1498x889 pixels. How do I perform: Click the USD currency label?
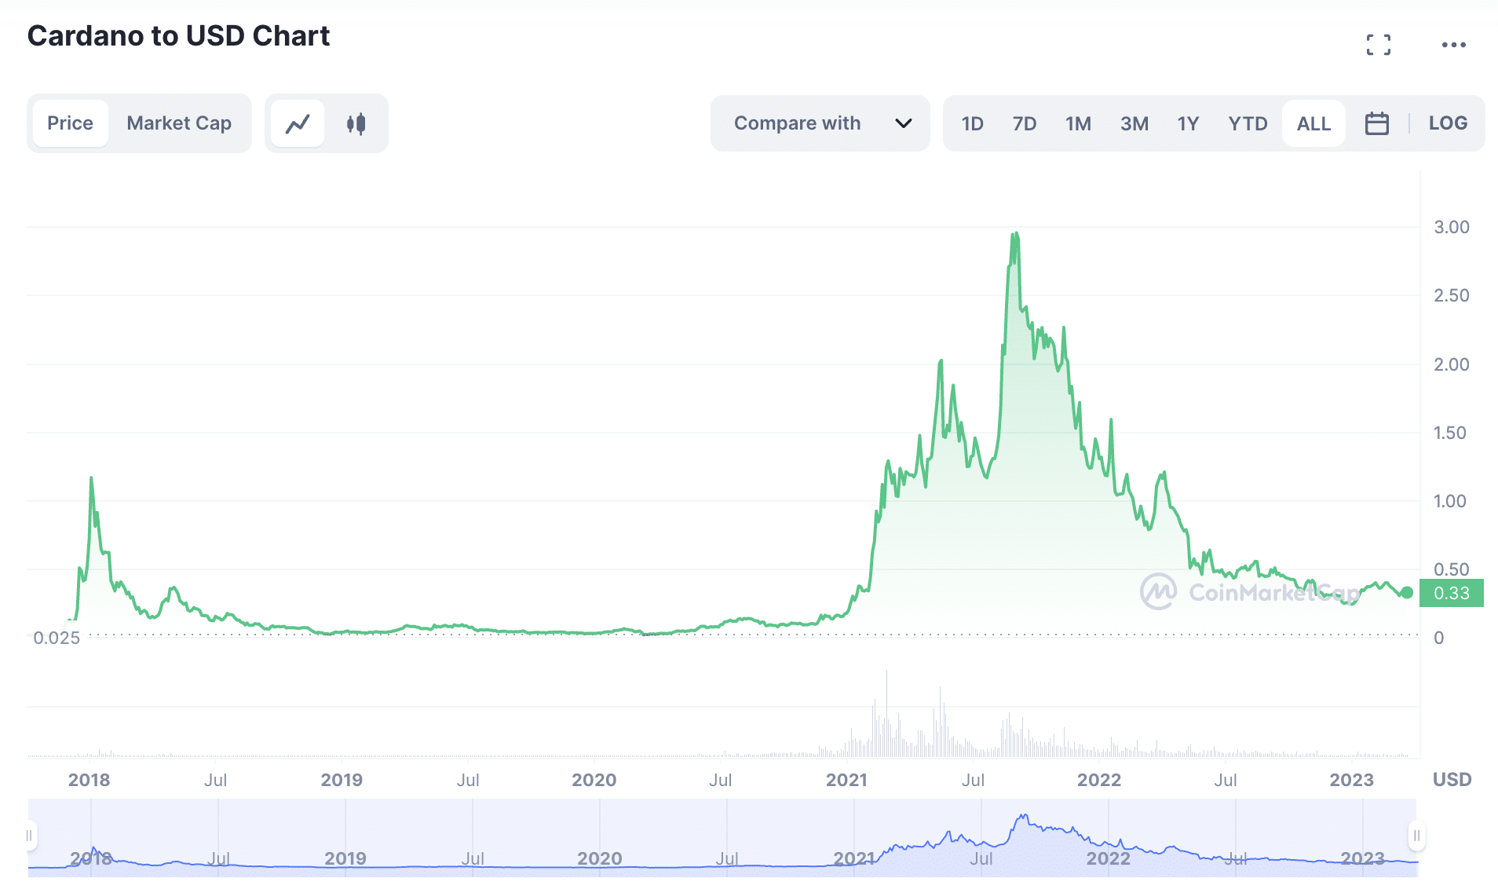coord(1452,780)
